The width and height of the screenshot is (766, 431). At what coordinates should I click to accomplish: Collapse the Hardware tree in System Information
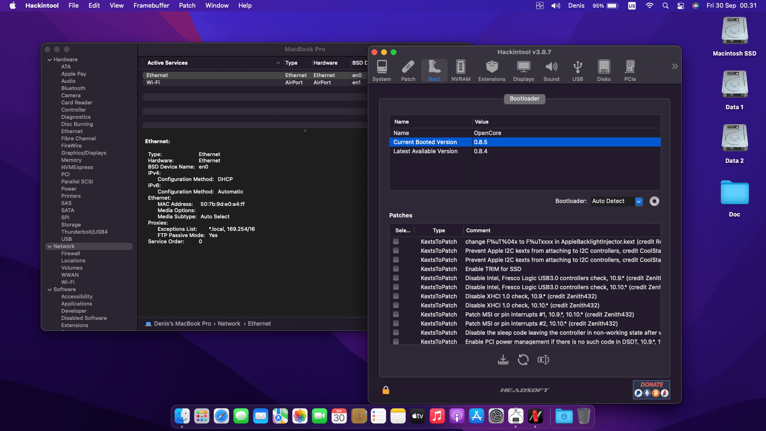50,60
